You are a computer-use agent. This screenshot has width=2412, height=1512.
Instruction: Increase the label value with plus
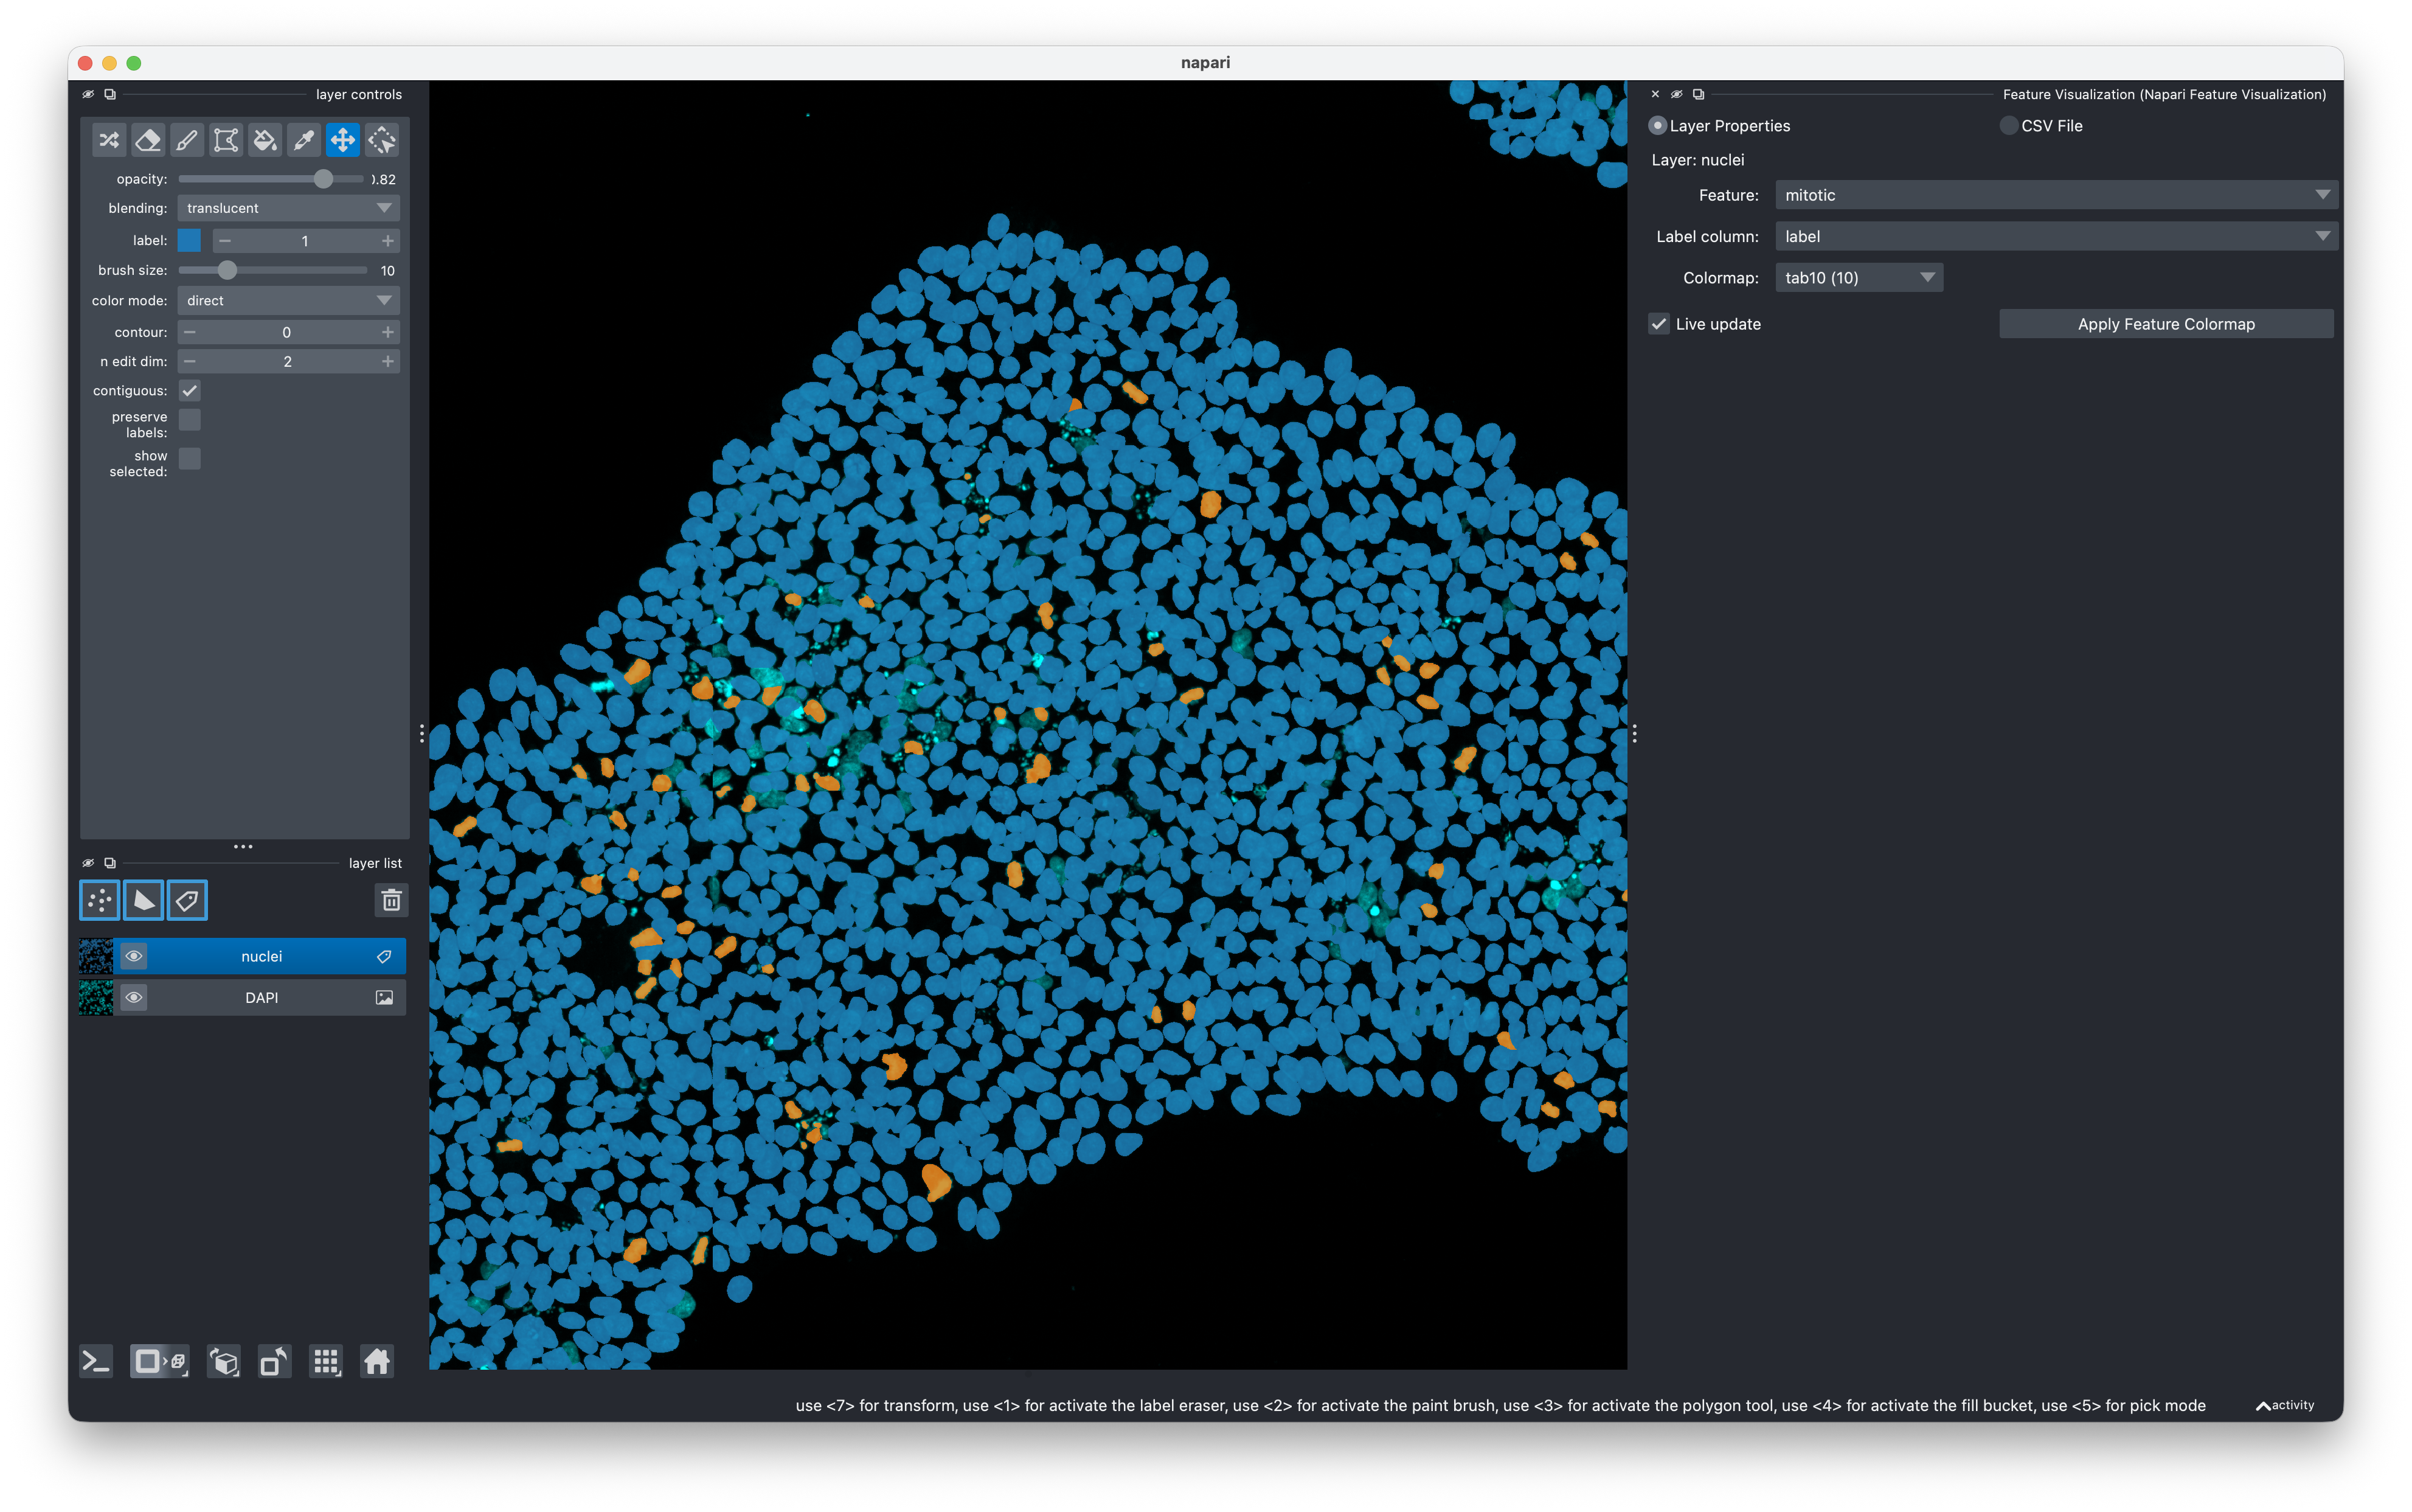click(x=388, y=241)
